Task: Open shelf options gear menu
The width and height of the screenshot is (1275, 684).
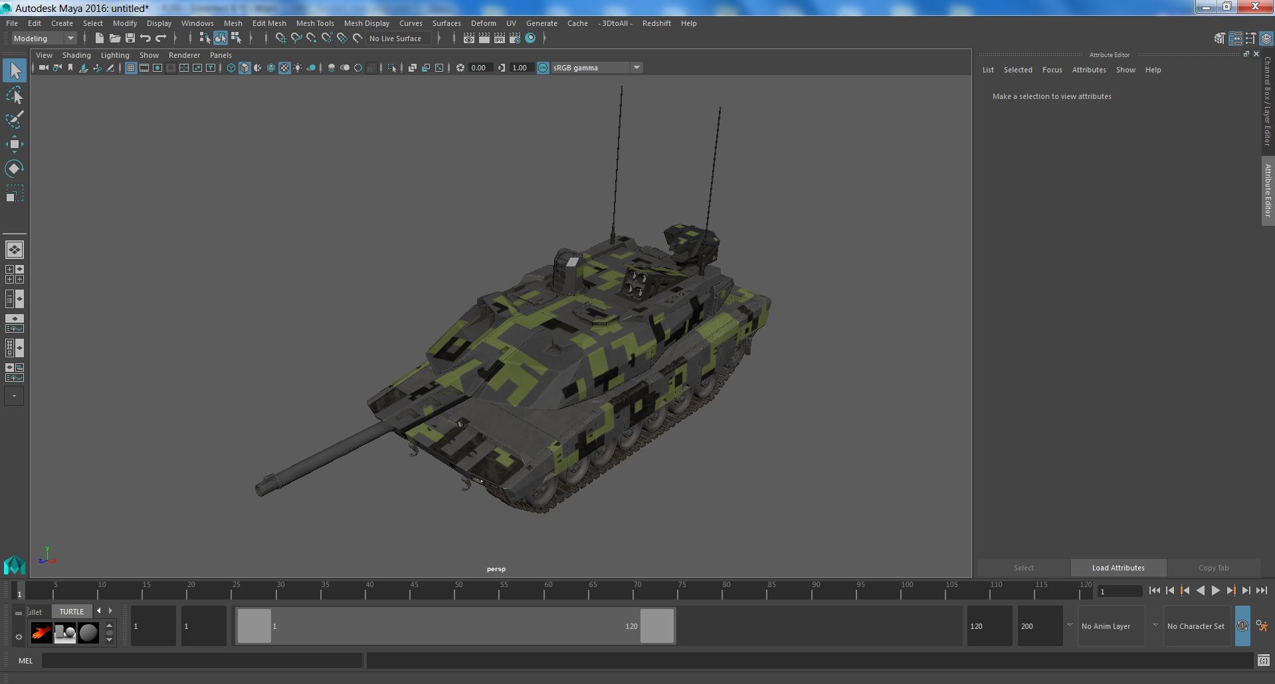Action: point(19,637)
